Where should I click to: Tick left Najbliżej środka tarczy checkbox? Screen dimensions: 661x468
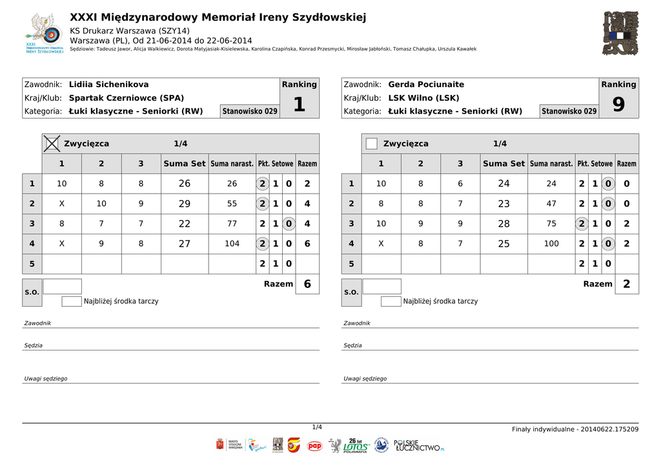pyautogui.click(x=72, y=301)
